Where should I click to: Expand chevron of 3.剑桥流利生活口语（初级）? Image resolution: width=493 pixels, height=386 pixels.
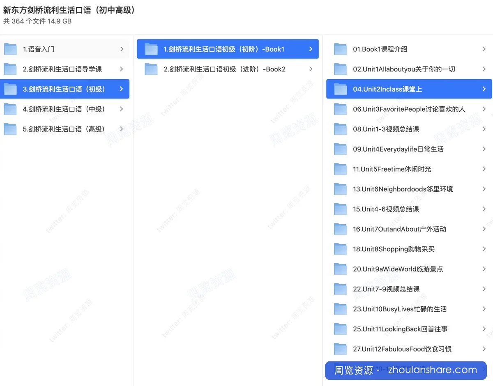coord(122,89)
